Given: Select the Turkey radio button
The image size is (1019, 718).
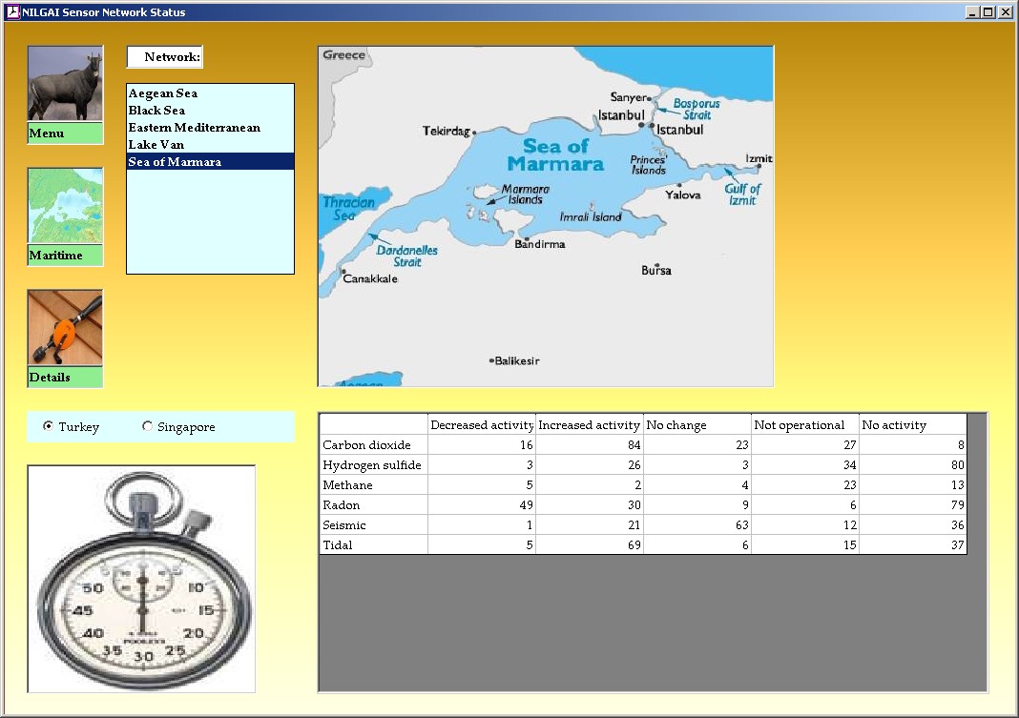Looking at the screenshot, I should pyautogui.click(x=48, y=427).
